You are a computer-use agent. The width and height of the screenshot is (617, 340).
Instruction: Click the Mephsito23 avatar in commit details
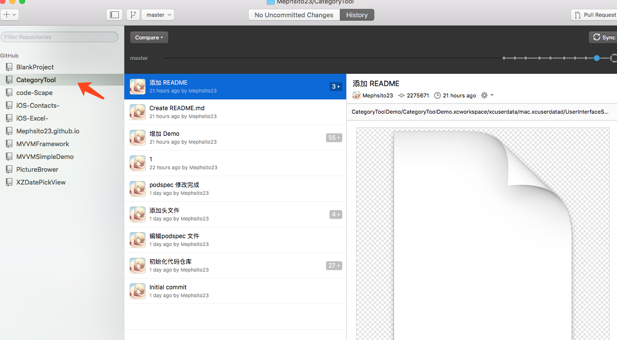click(x=357, y=95)
